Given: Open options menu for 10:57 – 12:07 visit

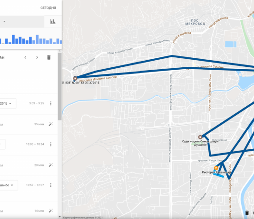Looking at the screenshot, I should click(51, 185).
